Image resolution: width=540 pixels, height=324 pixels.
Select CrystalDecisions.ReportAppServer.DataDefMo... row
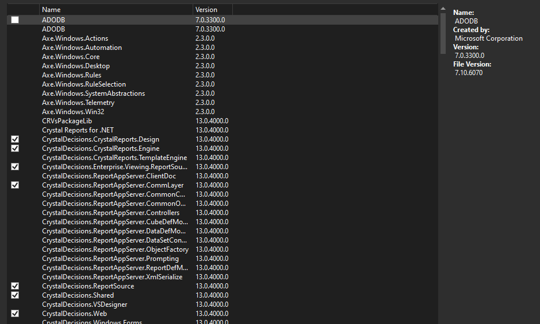[x=223, y=231]
